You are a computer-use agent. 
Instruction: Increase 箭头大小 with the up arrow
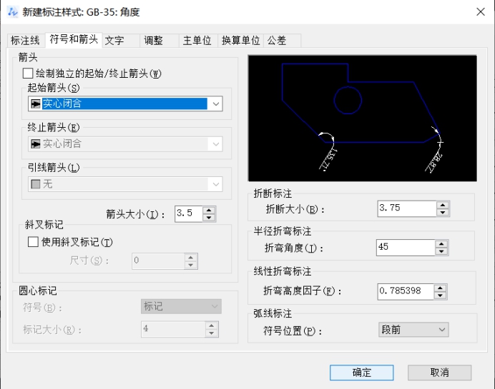coord(209,210)
